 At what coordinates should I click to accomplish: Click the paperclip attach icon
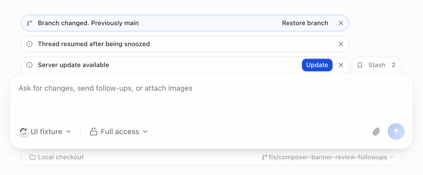click(376, 132)
